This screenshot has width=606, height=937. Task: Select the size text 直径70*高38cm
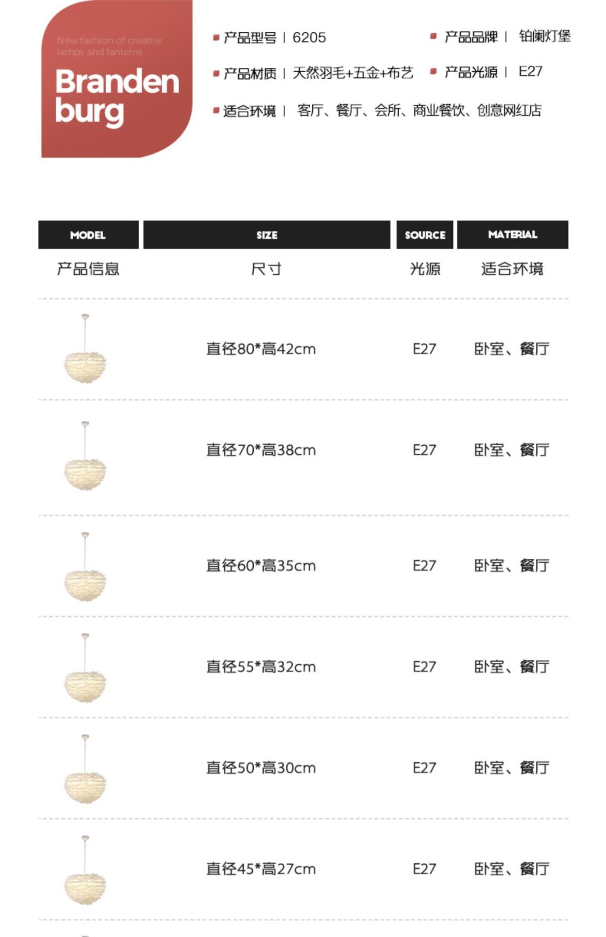261,450
